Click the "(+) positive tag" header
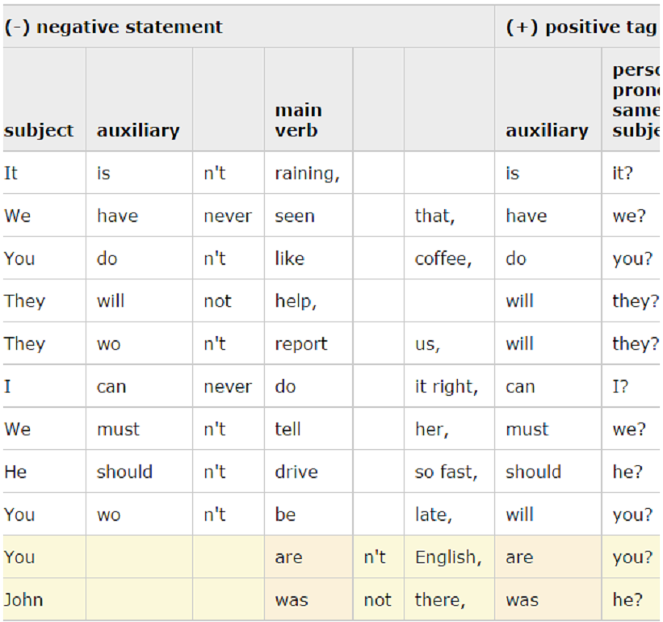The width and height of the screenshot is (663, 622). click(x=580, y=27)
